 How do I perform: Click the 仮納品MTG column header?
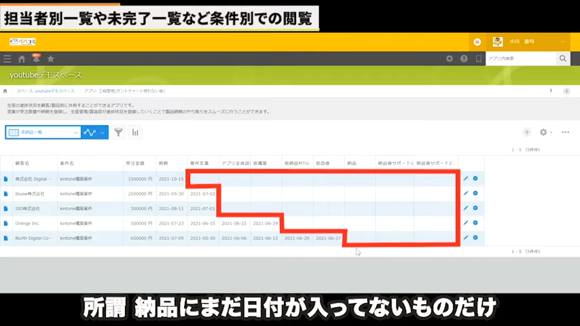[296, 163]
